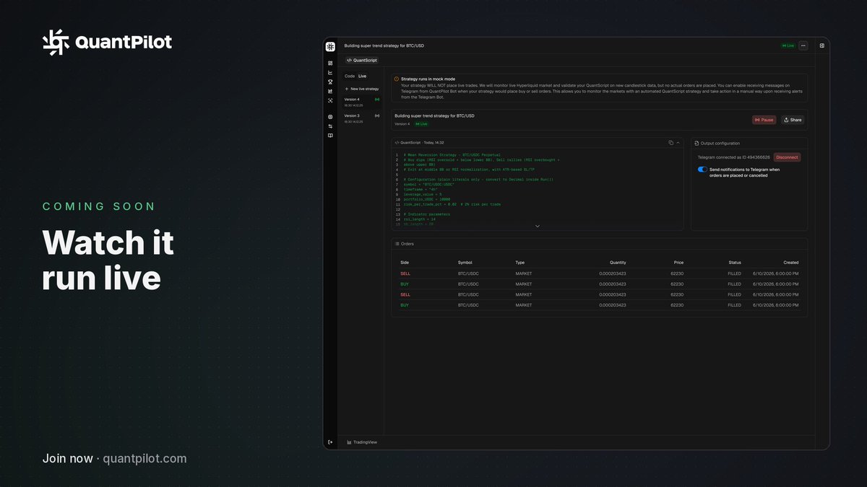The image size is (867, 487).
Task: Open the scan frame icon in sidebar
Action: (330, 100)
